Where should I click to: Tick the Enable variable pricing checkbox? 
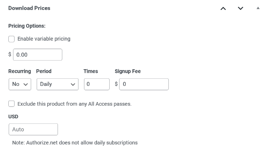pyautogui.click(x=11, y=39)
